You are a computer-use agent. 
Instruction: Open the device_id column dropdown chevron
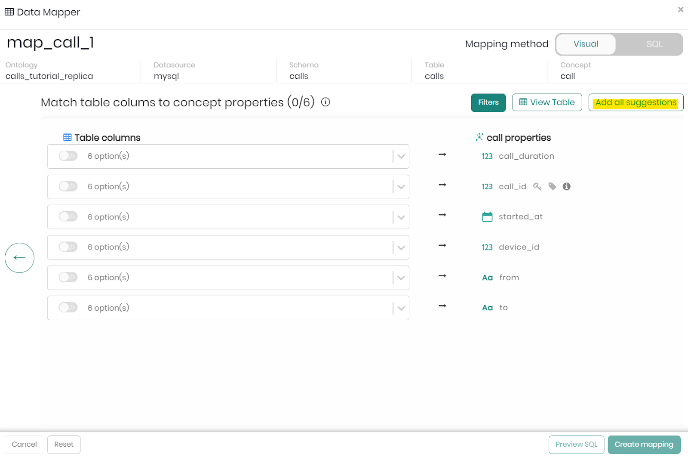coord(401,247)
